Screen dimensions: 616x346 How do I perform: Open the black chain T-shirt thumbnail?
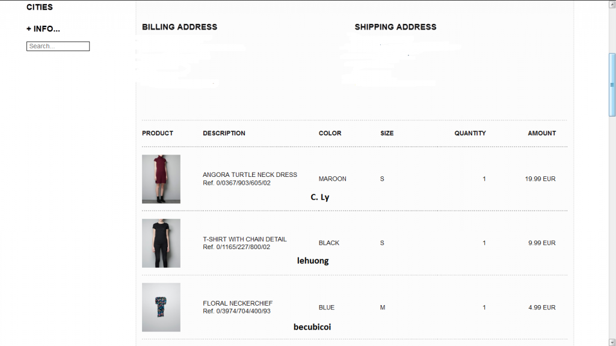click(x=161, y=243)
